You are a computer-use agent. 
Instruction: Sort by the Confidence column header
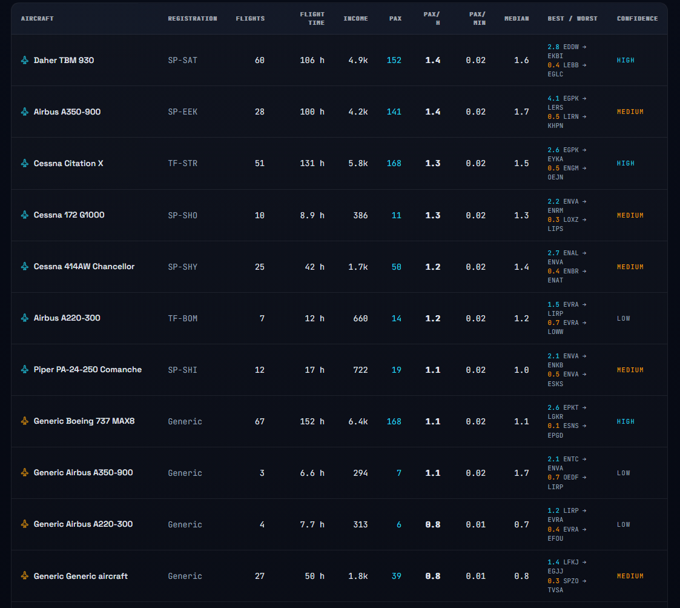[x=637, y=19]
